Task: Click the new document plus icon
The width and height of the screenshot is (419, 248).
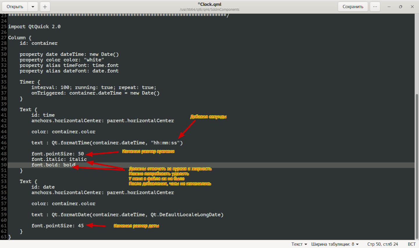Action: click(45, 7)
